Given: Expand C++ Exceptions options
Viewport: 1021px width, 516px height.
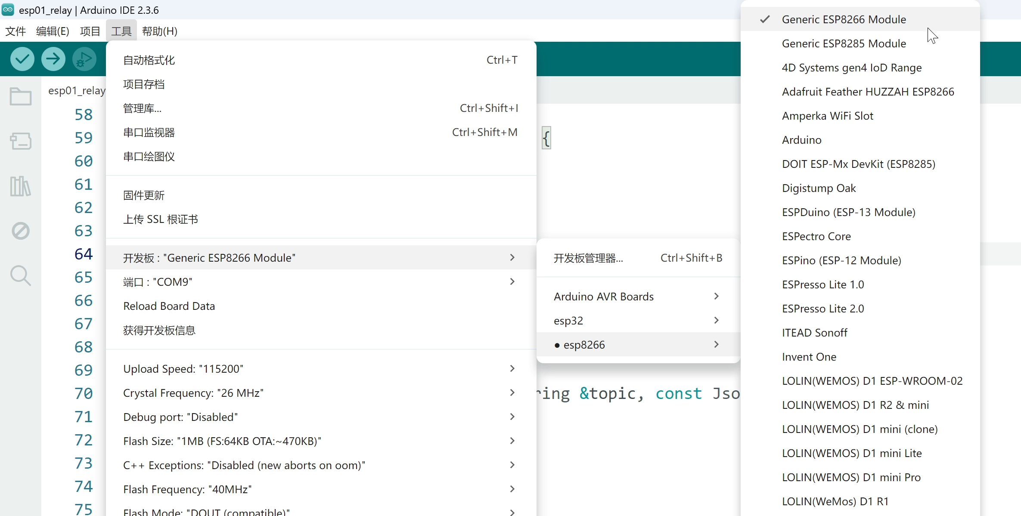Looking at the screenshot, I should [x=321, y=465].
